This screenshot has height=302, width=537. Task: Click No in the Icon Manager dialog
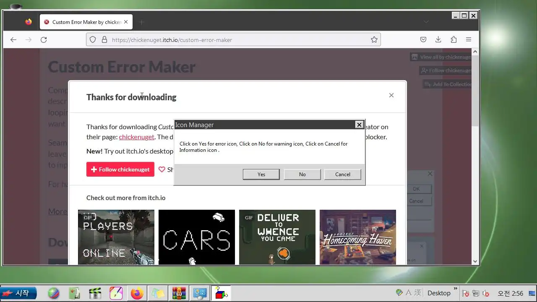pos(302,174)
